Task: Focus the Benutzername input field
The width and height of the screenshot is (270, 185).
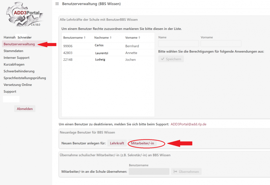Action: click(149, 172)
